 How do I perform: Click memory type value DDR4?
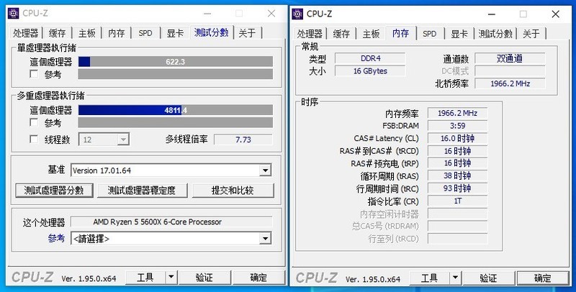coord(370,58)
